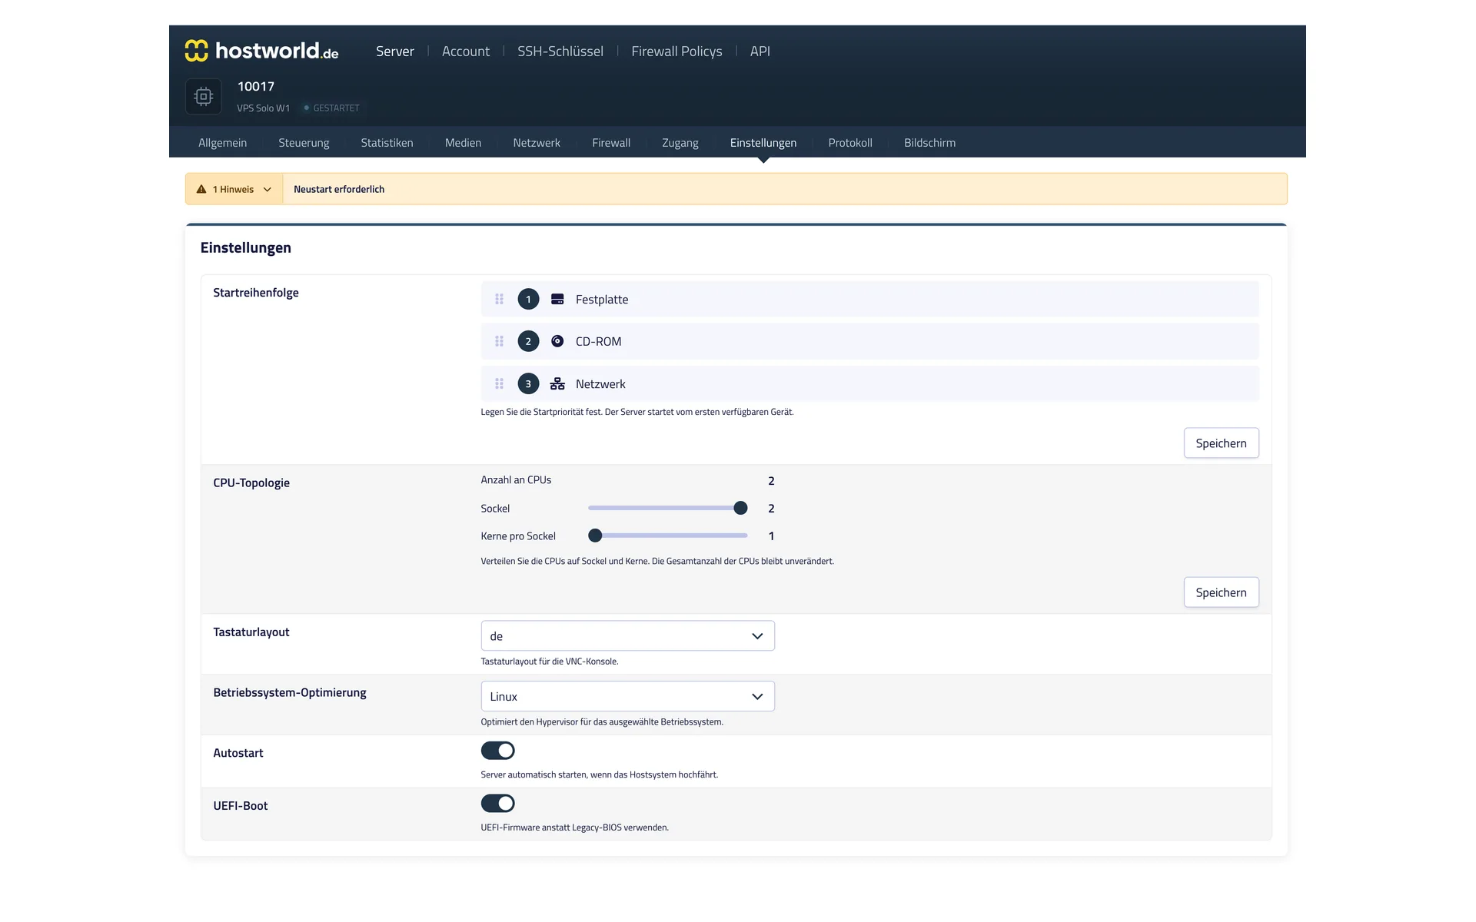Click the Kerne pro Sockel slider handle

[x=595, y=536]
